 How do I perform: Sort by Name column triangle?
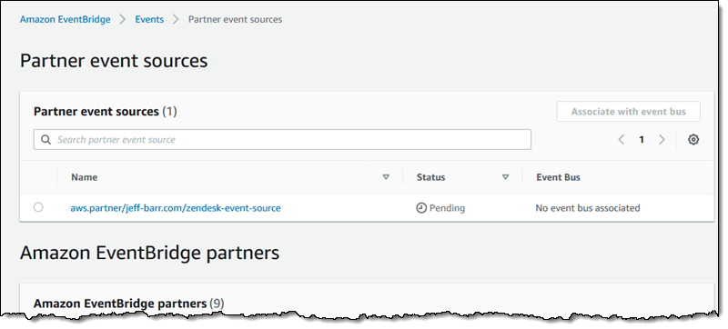point(386,177)
